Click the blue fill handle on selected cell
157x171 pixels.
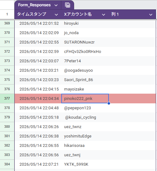click(x=109, y=103)
